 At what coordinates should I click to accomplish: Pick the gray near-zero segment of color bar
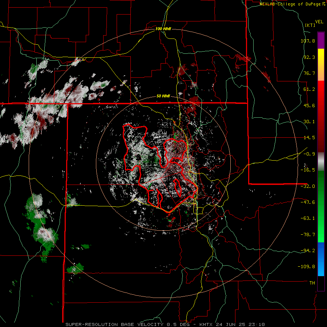[x=321, y=162]
